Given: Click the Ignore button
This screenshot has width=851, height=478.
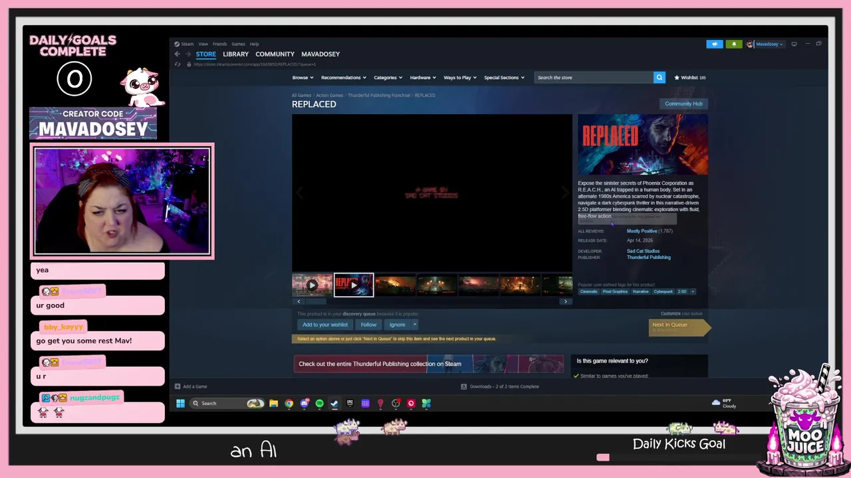Looking at the screenshot, I should (397, 325).
